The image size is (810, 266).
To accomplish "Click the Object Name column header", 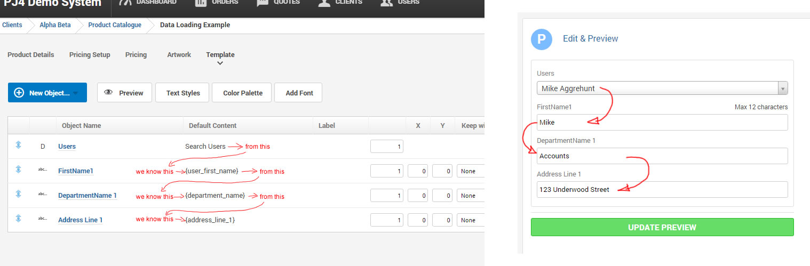I will pos(81,126).
